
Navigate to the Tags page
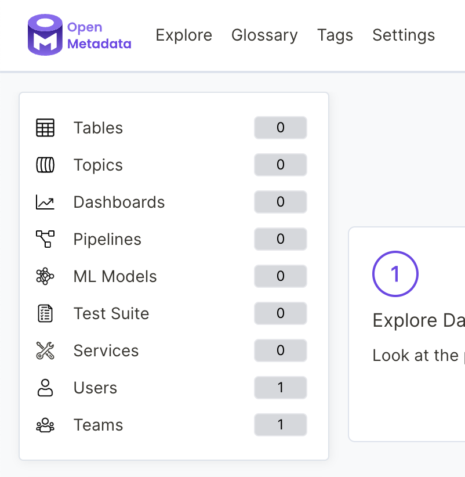335,35
